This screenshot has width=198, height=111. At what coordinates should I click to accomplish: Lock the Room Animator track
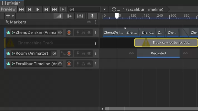tap(83, 53)
